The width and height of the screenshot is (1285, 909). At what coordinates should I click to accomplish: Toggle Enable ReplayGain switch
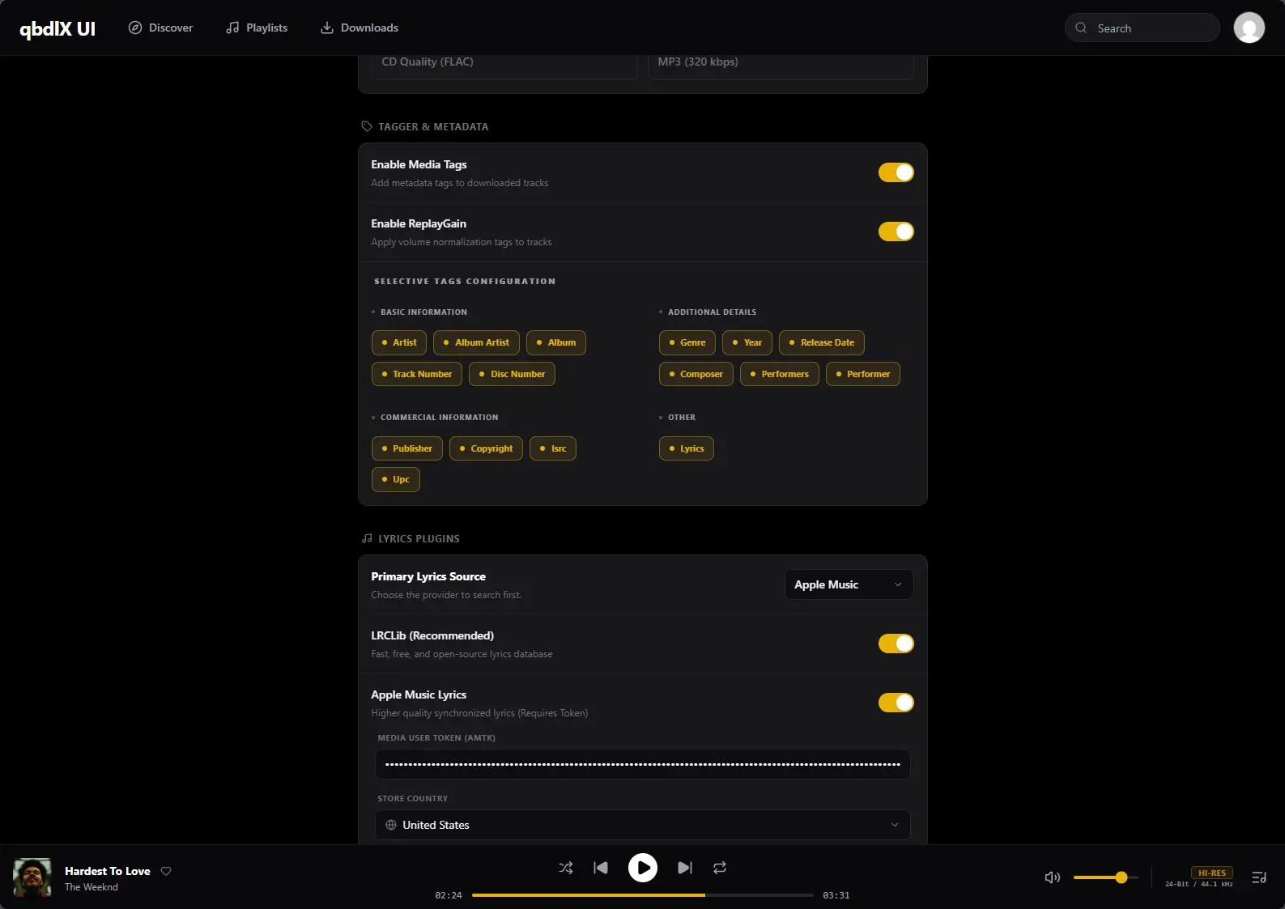pos(896,231)
